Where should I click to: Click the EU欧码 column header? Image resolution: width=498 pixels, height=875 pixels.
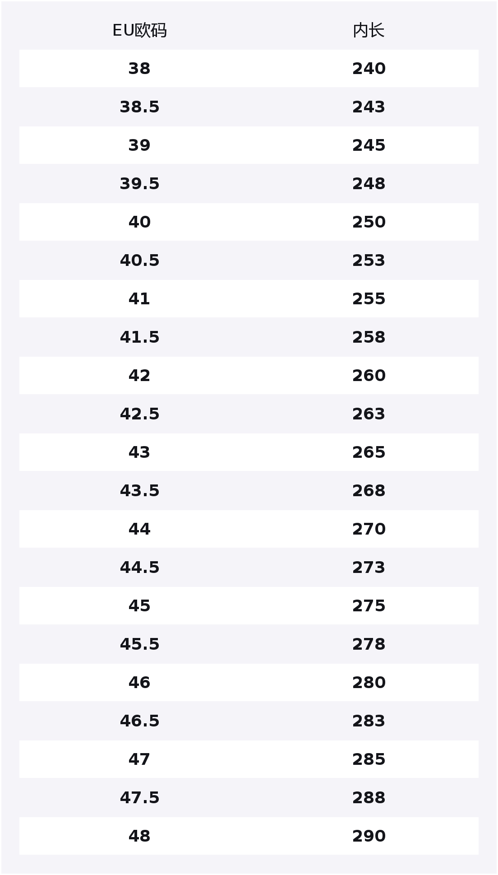[139, 31]
